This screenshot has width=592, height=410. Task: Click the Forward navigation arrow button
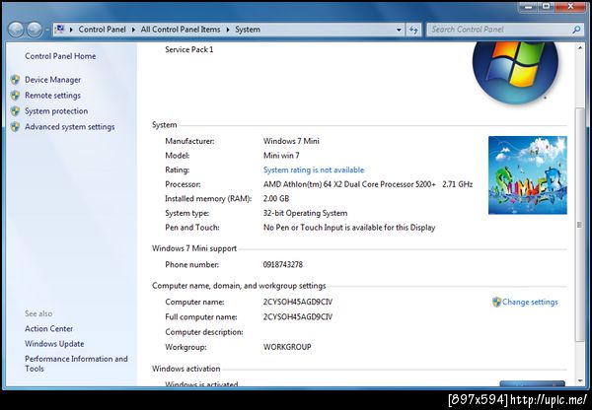pos(35,30)
